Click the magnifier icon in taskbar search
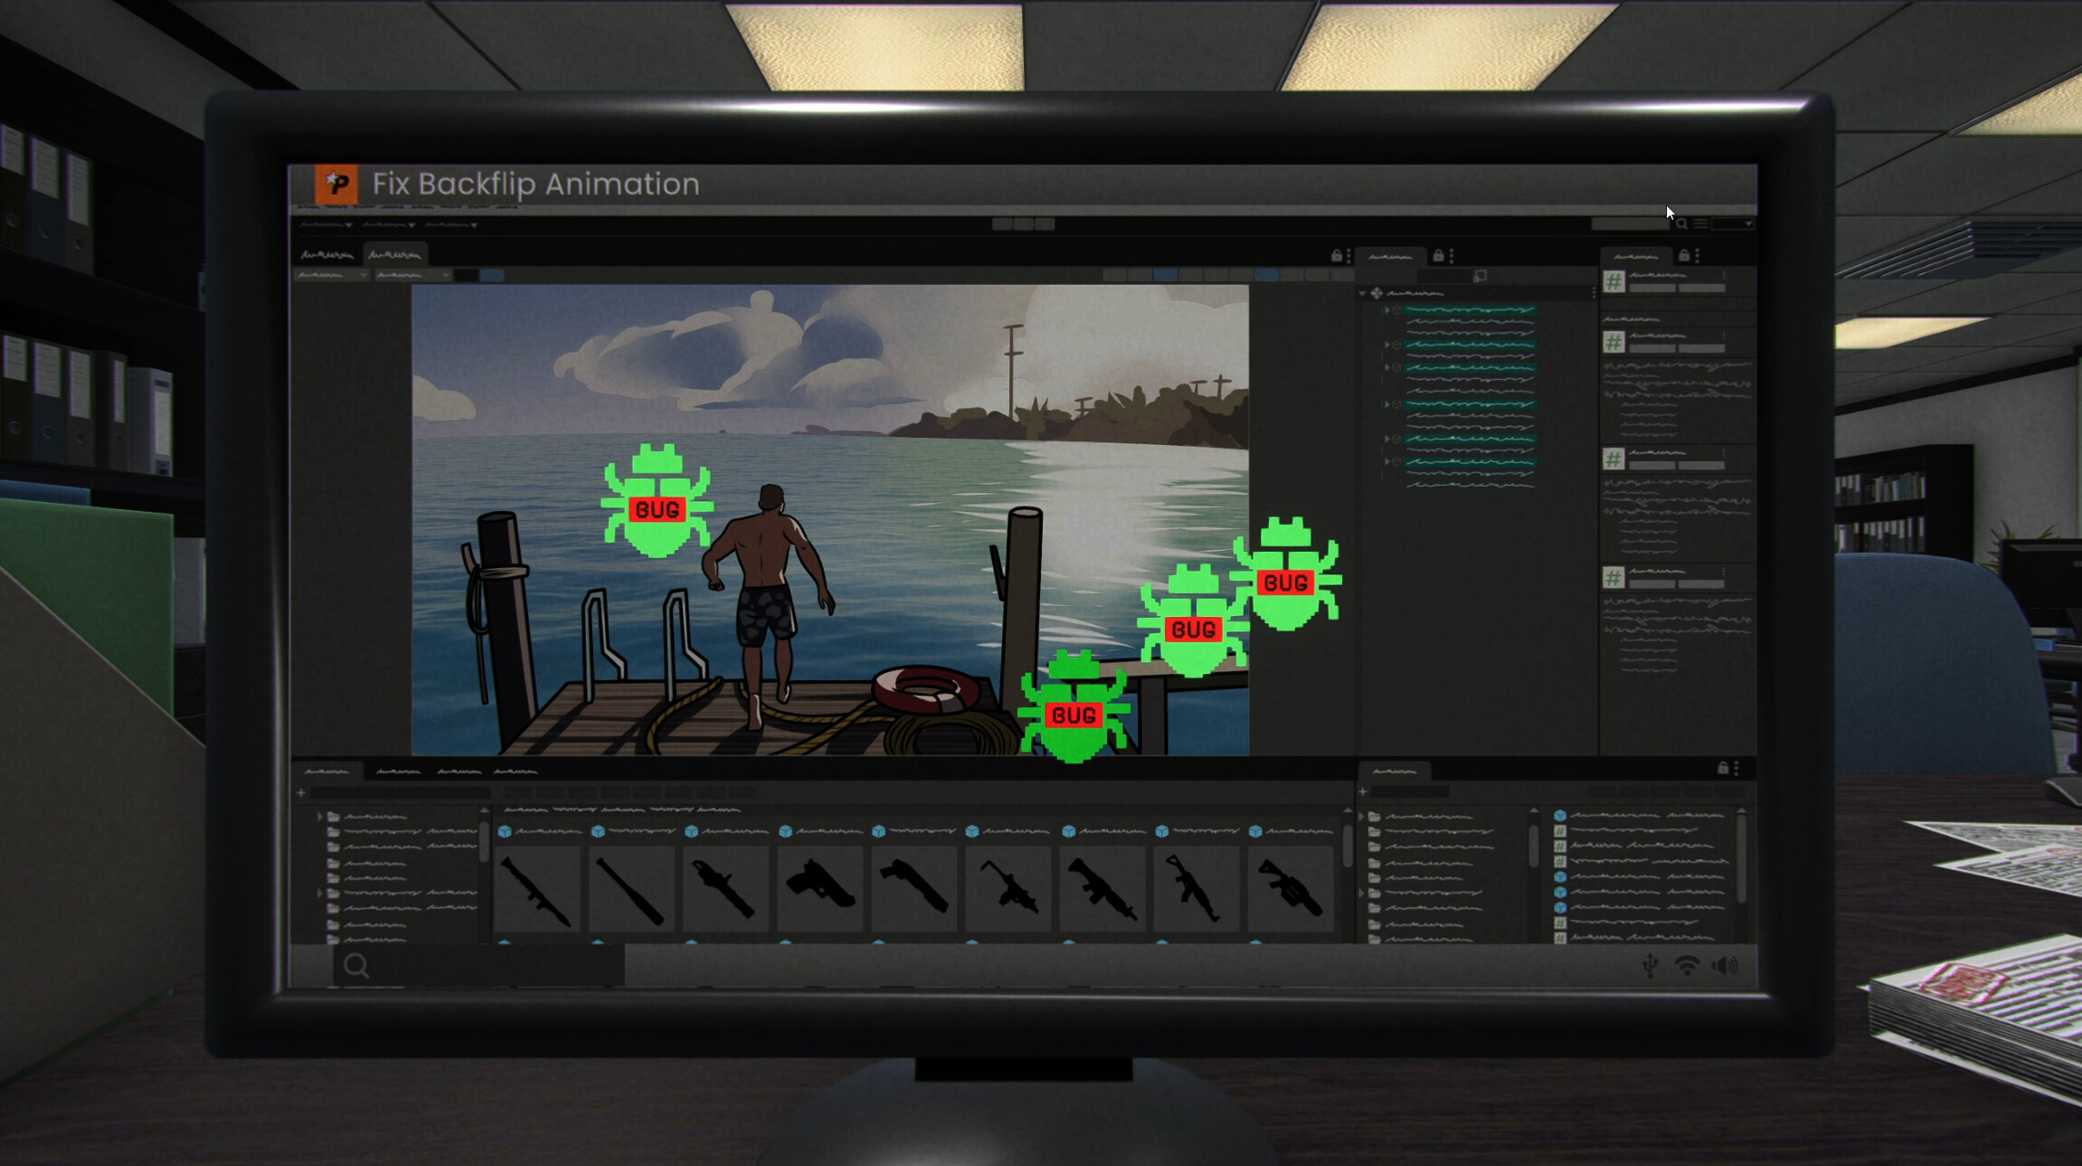The image size is (2082, 1166). (357, 966)
